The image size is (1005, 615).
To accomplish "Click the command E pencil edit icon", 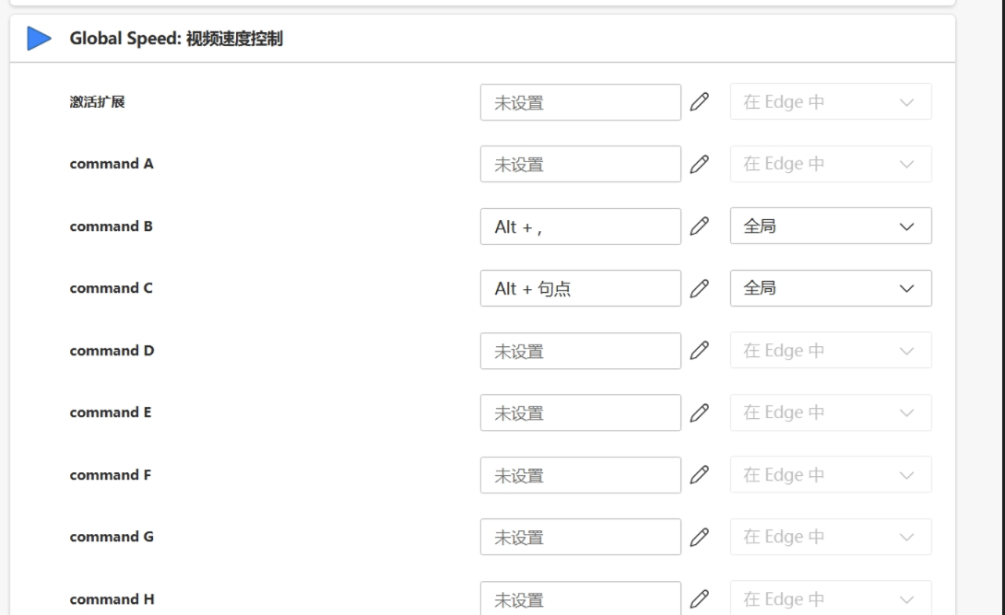I will click(x=699, y=412).
